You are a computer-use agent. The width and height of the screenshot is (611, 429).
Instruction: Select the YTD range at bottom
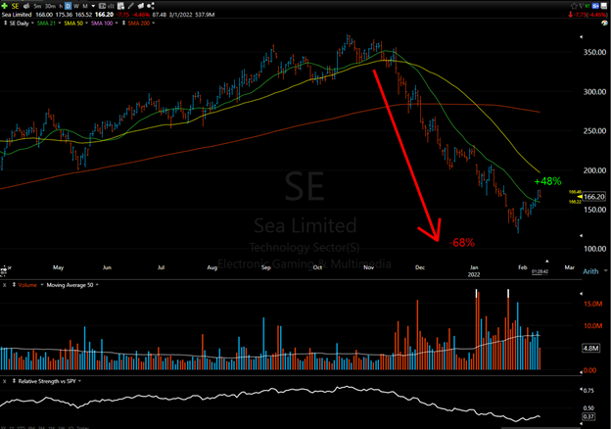(21, 427)
